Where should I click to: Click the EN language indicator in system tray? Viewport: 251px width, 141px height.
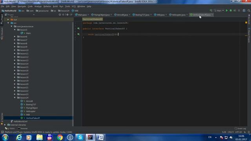210,137
